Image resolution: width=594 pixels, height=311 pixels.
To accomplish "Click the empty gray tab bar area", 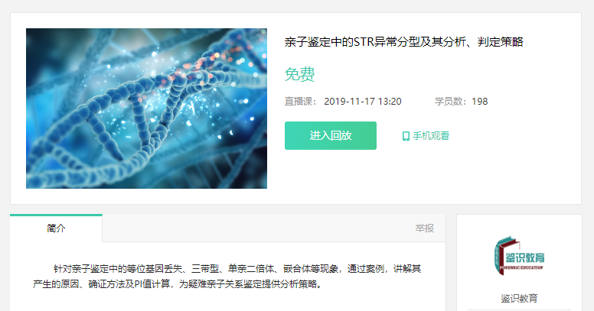I will (259, 228).
